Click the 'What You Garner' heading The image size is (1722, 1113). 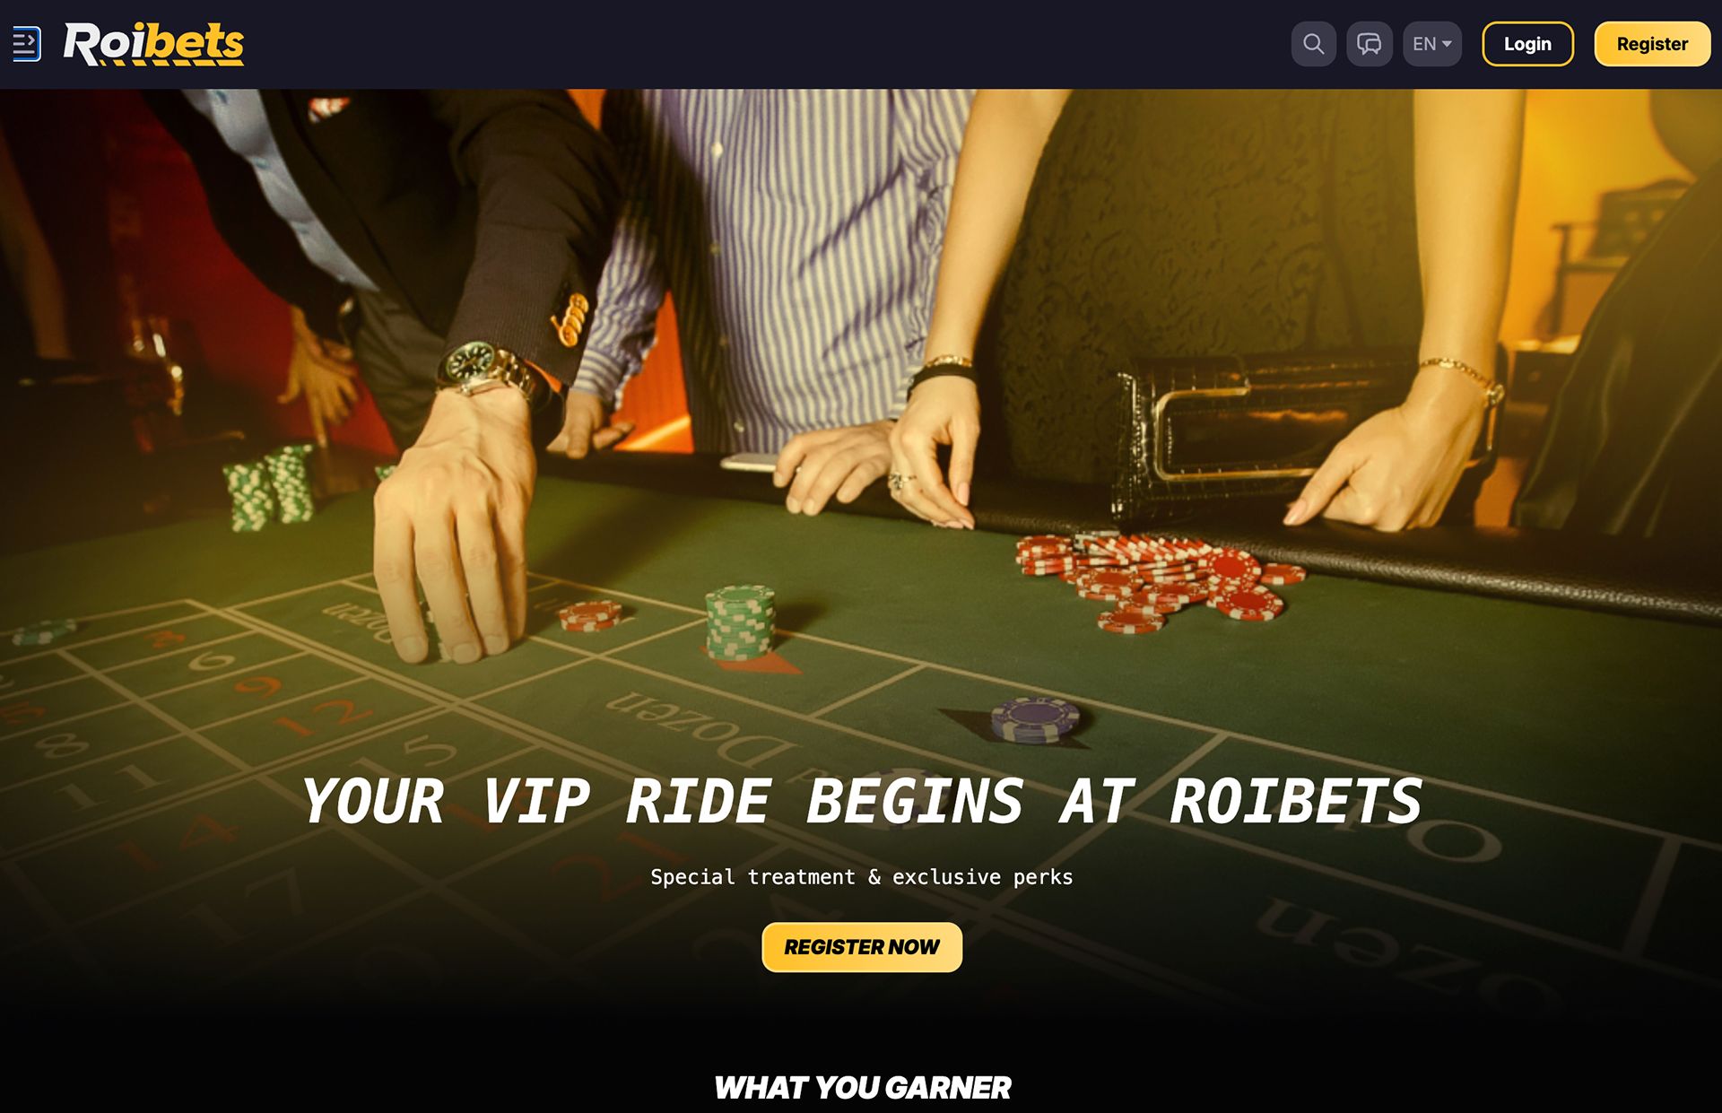coord(862,1088)
